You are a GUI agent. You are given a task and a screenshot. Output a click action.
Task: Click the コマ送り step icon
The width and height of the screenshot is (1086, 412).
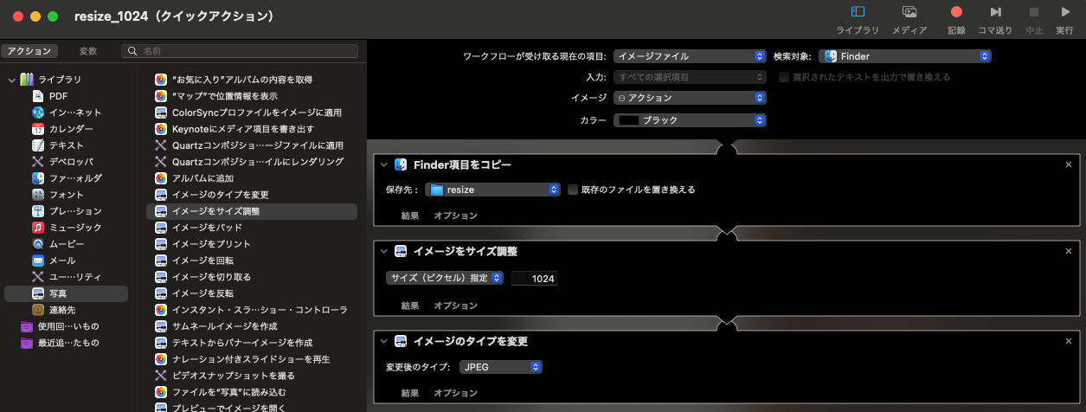995,12
